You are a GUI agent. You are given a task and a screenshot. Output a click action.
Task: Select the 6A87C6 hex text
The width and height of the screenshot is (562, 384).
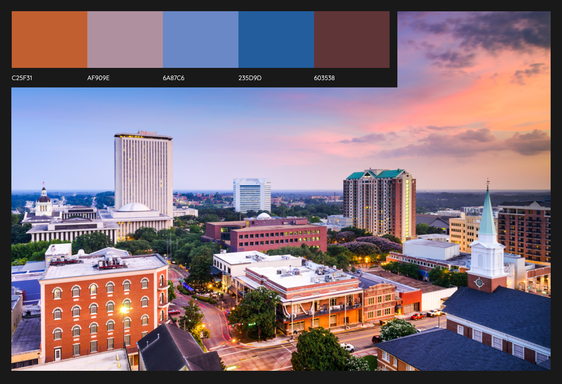click(174, 78)
